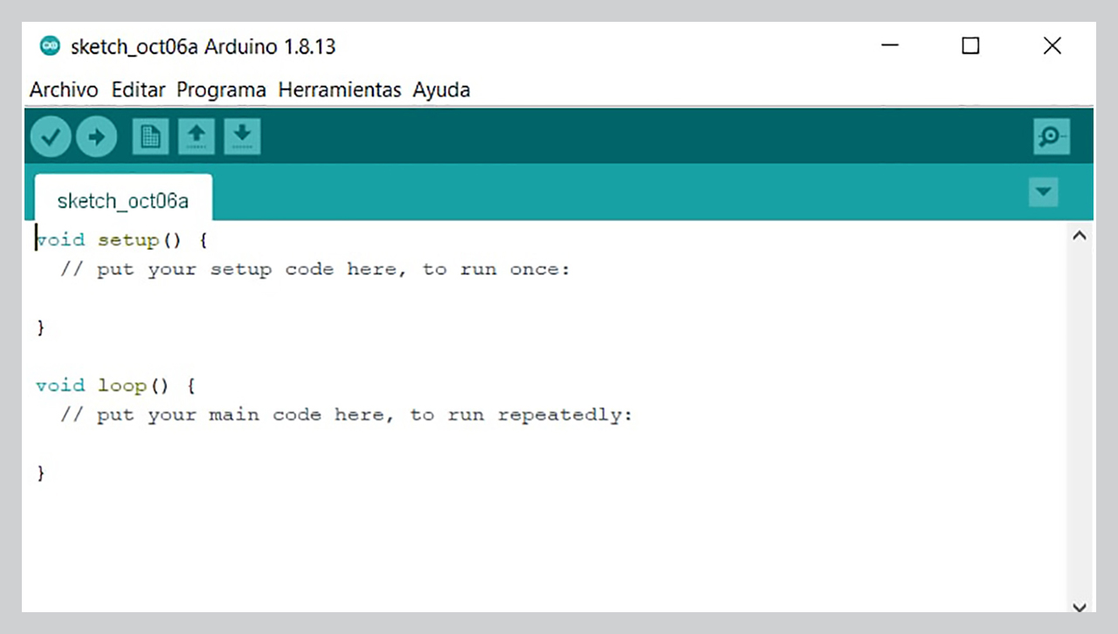Create a new sketch with the New icon

coord(150,137)
